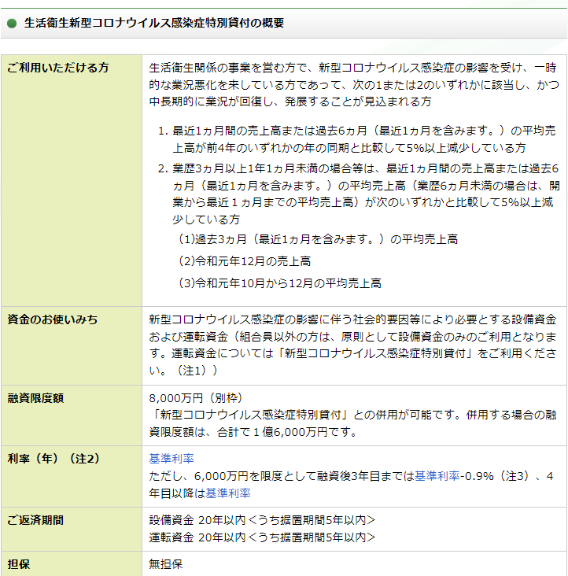Viewport: 568px width, 576px height.
Task: Click the green circle bullet in the heading
Action: [12, 24]
